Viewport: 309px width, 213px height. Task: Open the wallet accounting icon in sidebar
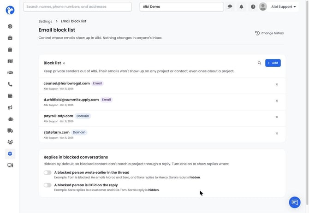[10, 96]
